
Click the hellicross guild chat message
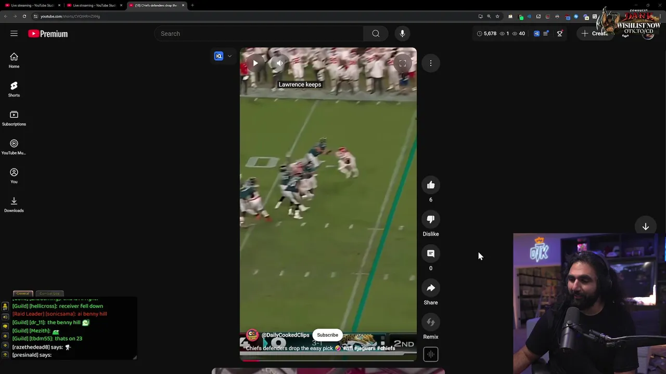(58, 306)
